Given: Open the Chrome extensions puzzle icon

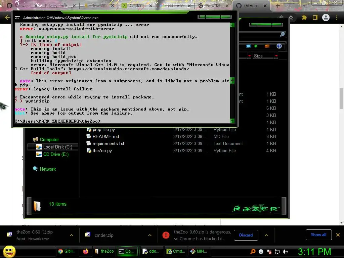Looking at the screenshot, I should [304, 17].
